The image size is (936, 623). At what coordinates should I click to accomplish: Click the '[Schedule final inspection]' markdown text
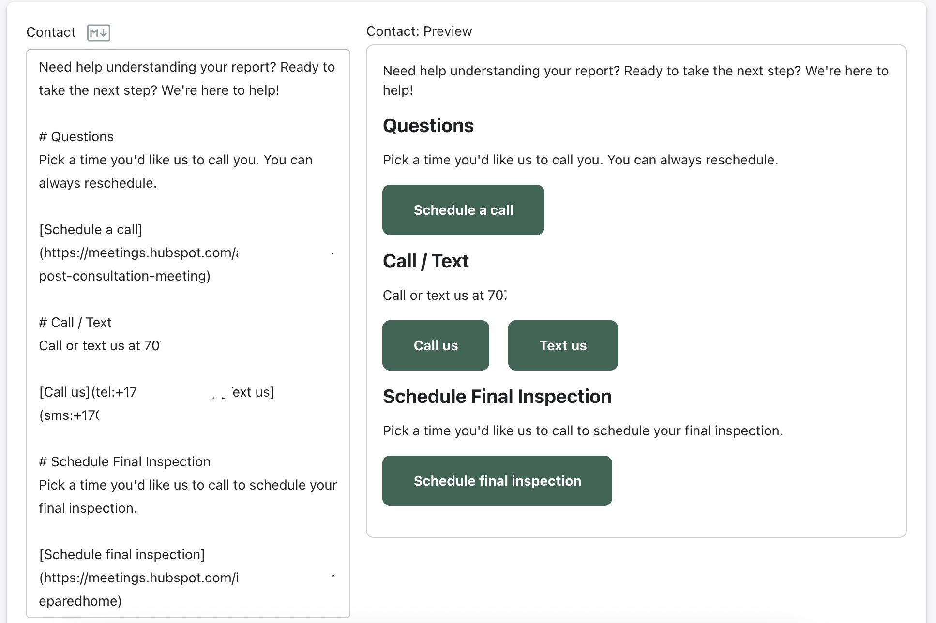pyautogui.click(x=122, y=554)
